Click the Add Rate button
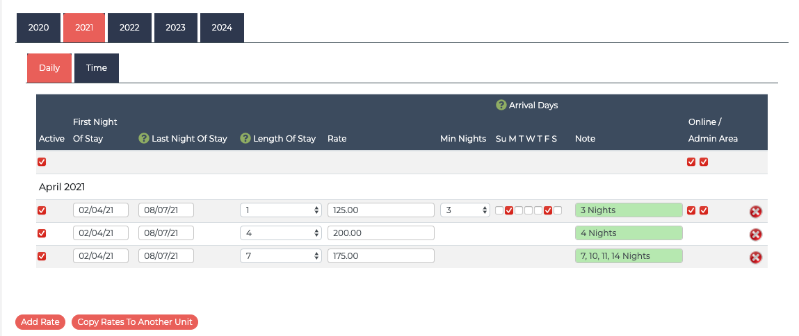 coord(40,322)
